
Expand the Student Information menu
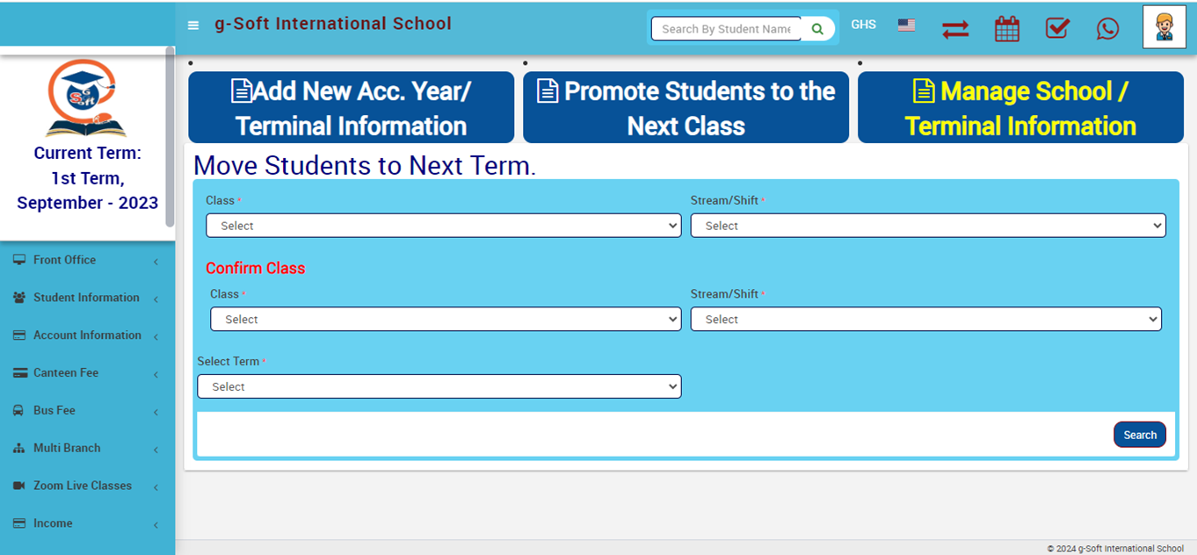pyautogui.click(x=86, y=298)
